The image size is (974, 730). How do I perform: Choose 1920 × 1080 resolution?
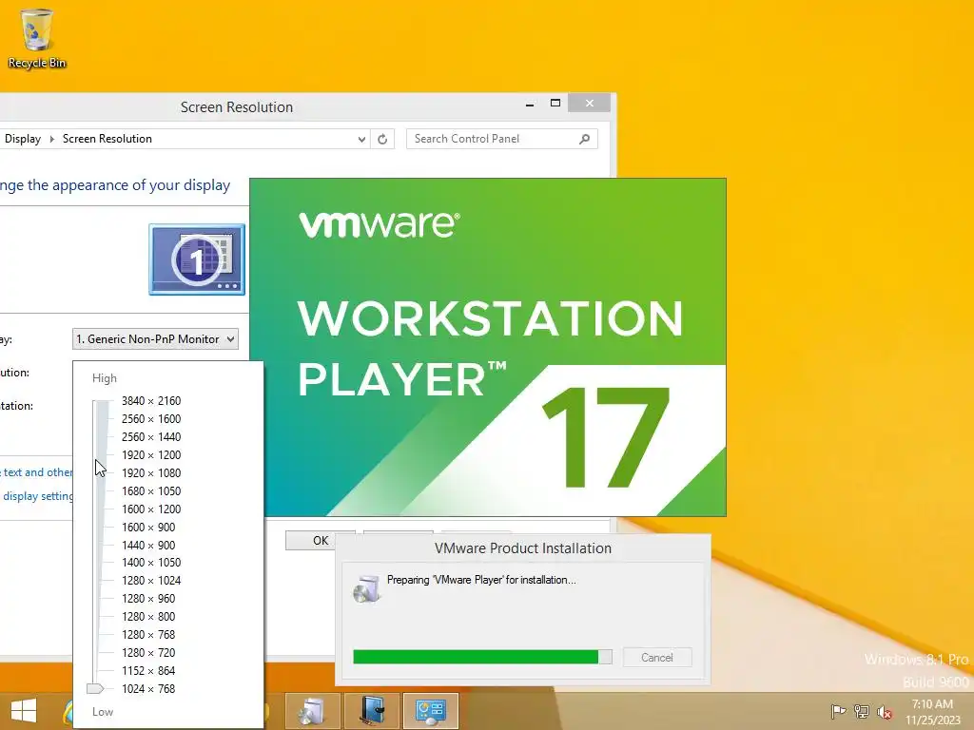(x=151, y=473)
